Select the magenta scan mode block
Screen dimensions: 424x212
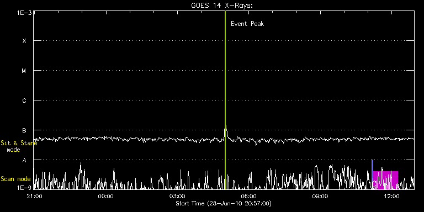[x=385, y=180]
